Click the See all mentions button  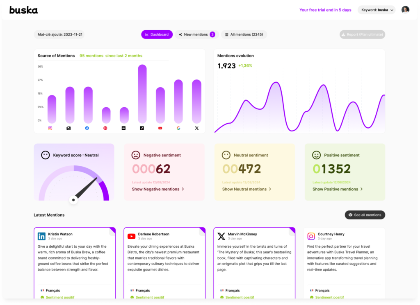click(365, 215)
